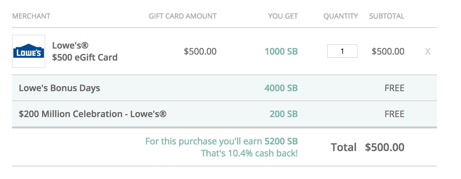
Task: Click the QUANTITY column header
Action: coord(340,16)
